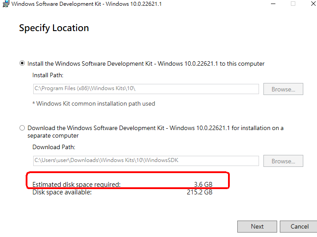317x237 pixels.
Task: Minimize the Windows SDK setup window
Action: click(x=273, y=4)
